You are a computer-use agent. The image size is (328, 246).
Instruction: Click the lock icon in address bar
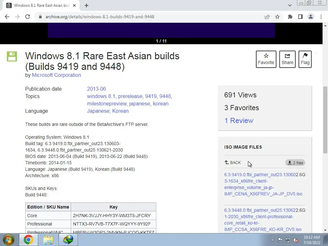[x=41, y=17]
